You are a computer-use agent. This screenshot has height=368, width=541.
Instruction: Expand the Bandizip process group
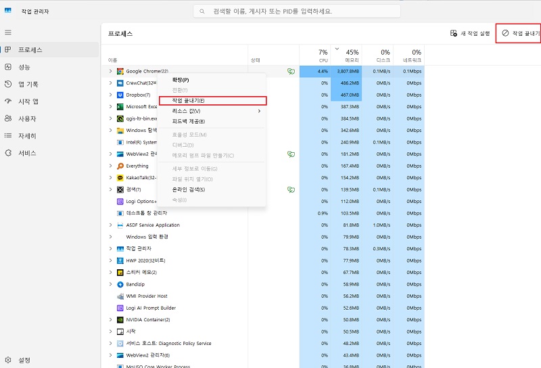110,284
